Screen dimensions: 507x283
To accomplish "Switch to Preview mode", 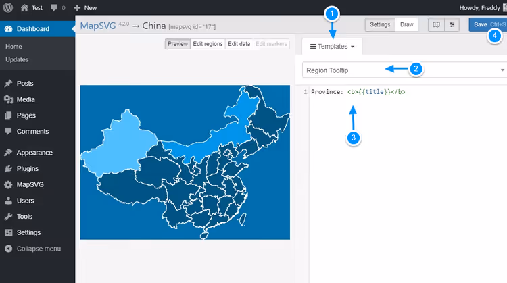I will click(x=178, y=44).
